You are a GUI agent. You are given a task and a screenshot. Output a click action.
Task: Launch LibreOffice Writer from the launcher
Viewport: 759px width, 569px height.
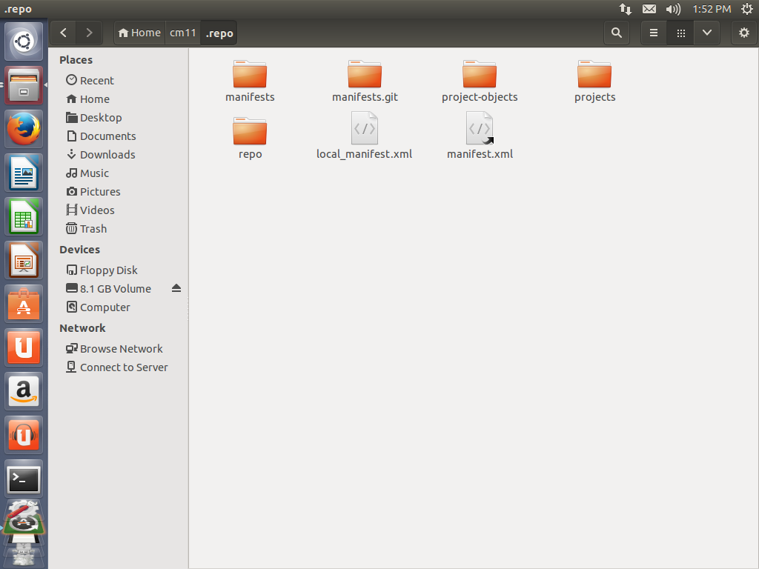click(x=24, y=173)
